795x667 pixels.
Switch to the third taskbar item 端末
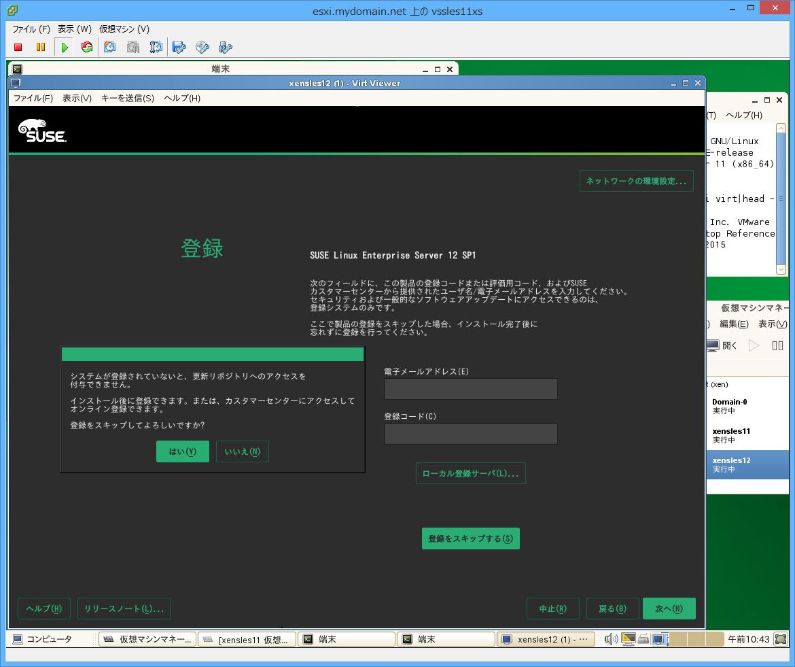coord(347,639)
